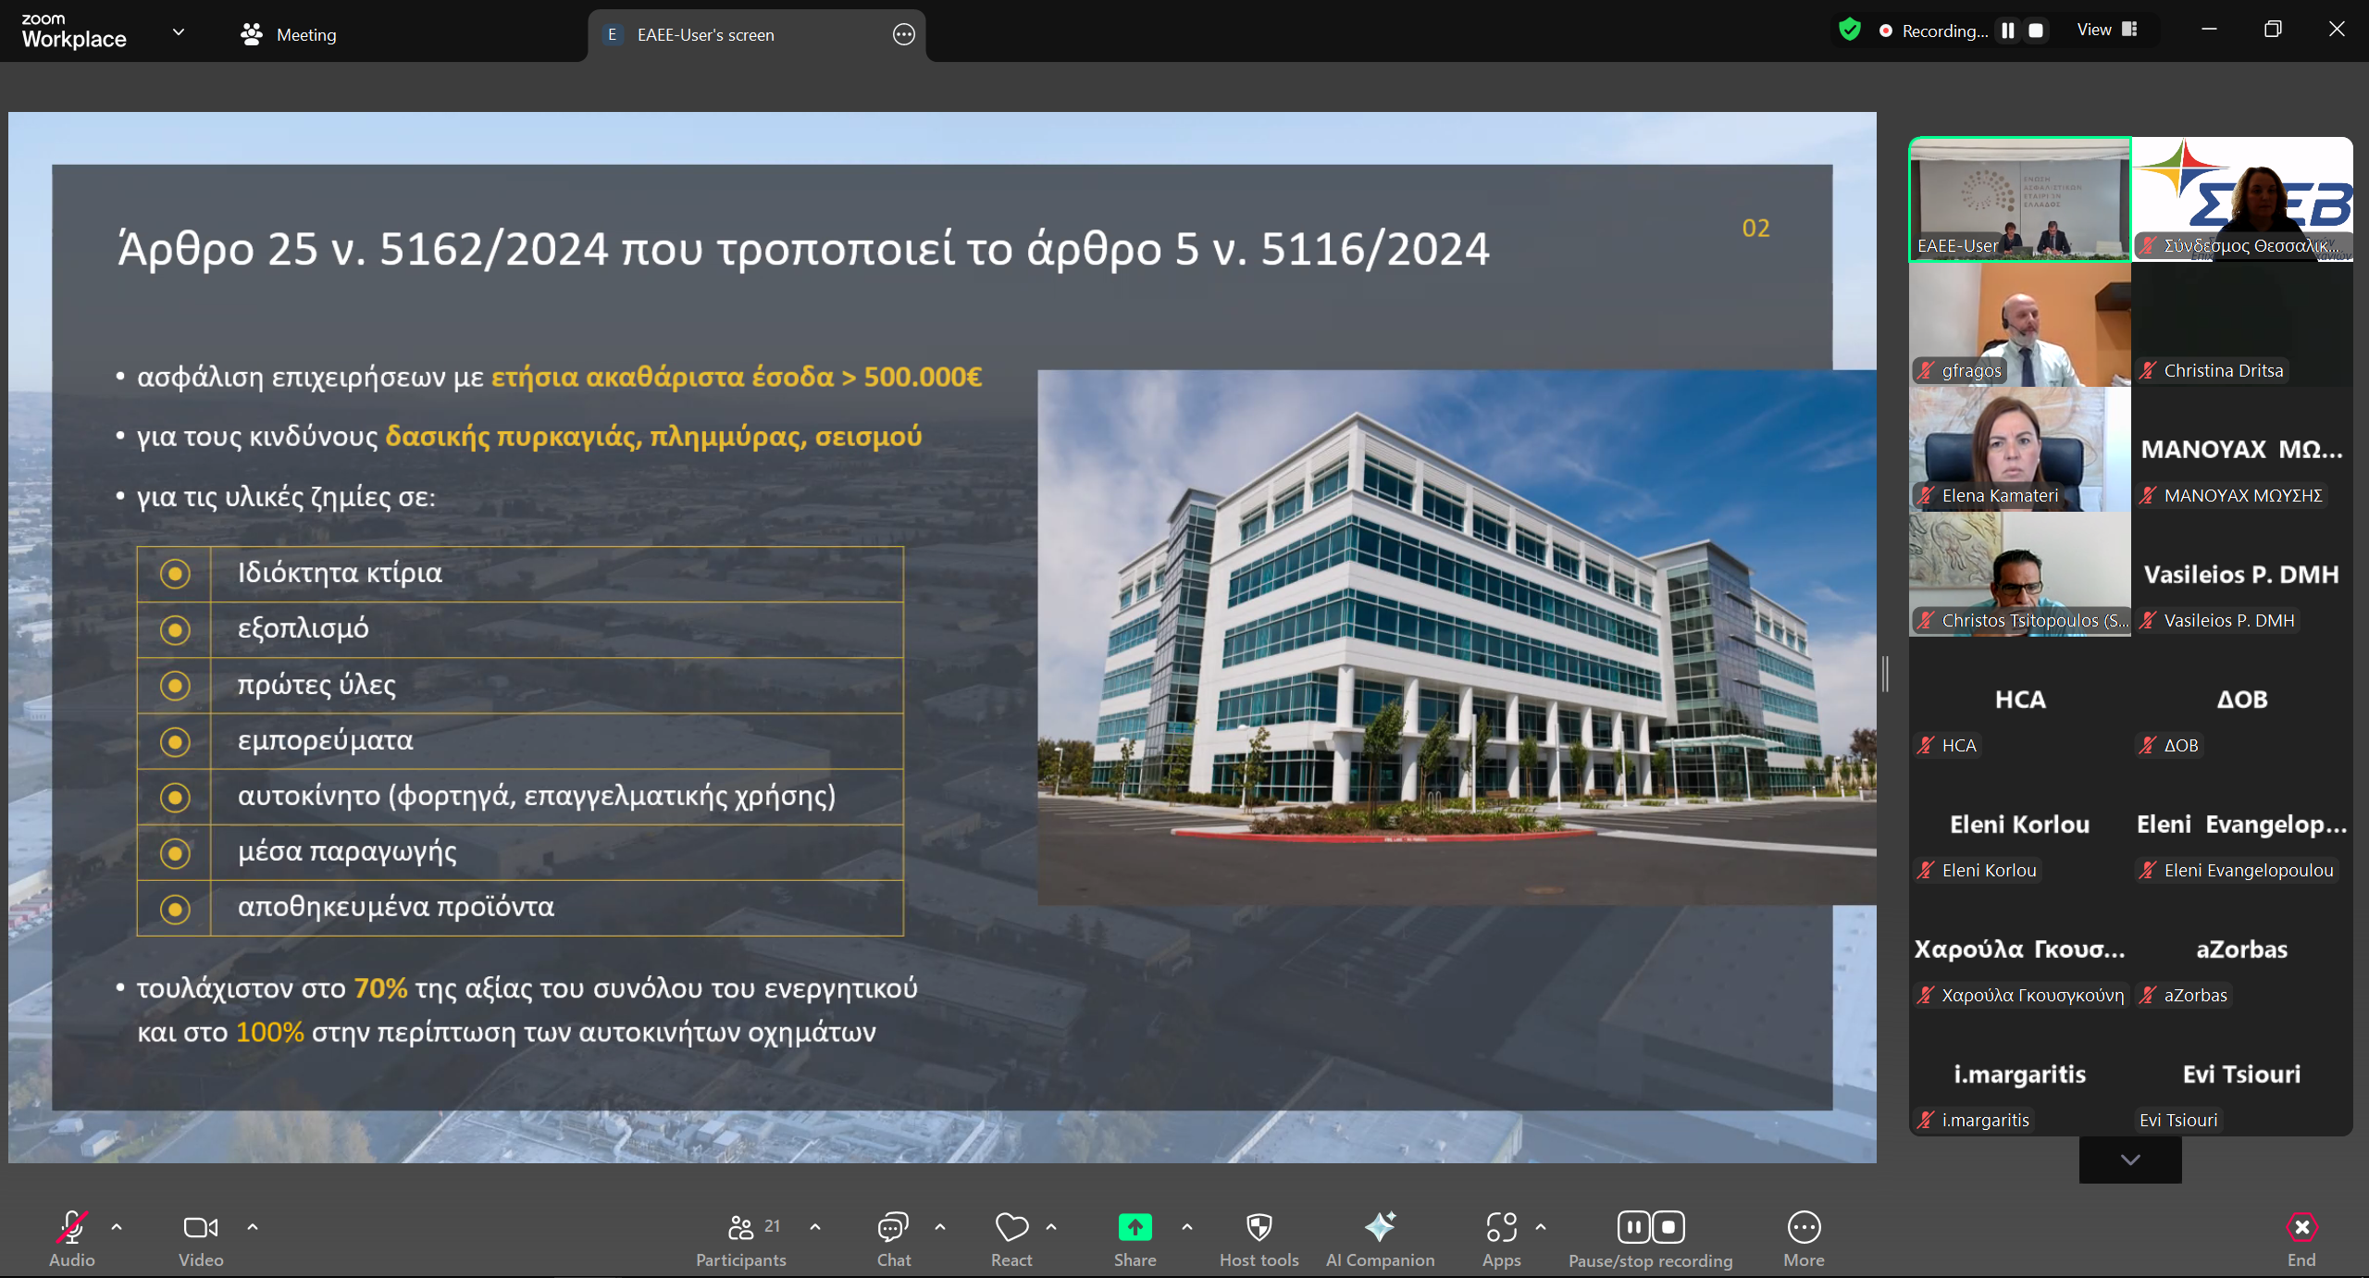Viewport: 2369px width, 1278px height.
Task: Pause the recording in top bar
Action: coord(2007,31)
